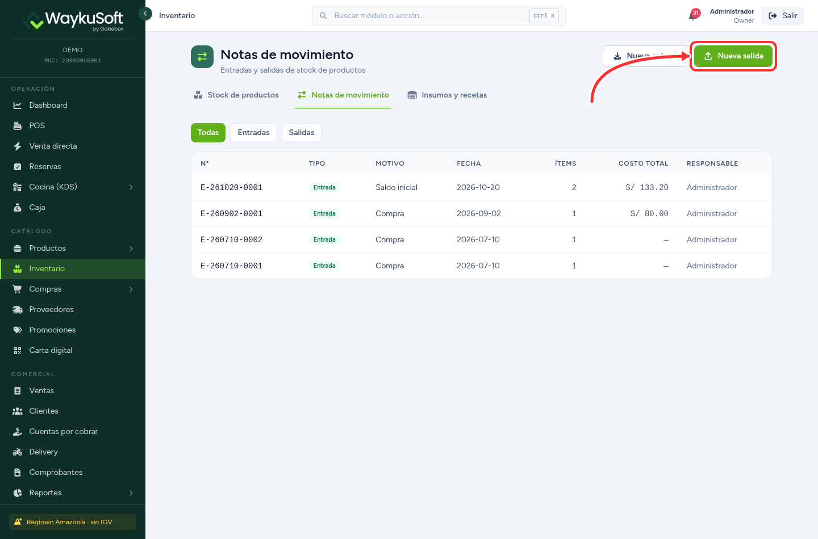
Task: Open the Clientes people icon
Action: [18, 411]
